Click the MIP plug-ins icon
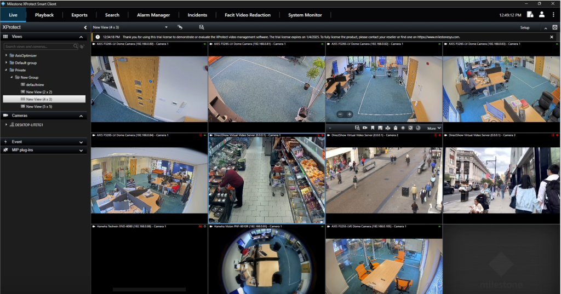 (x=5, y=150)
